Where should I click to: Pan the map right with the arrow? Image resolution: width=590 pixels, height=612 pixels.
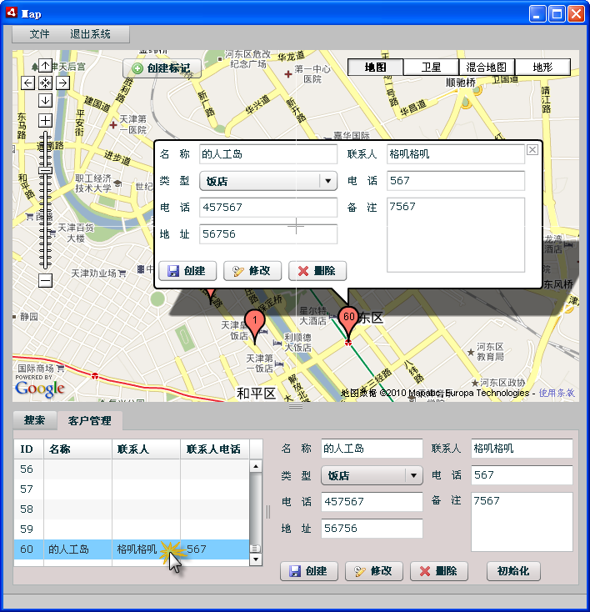pos(62,83)
